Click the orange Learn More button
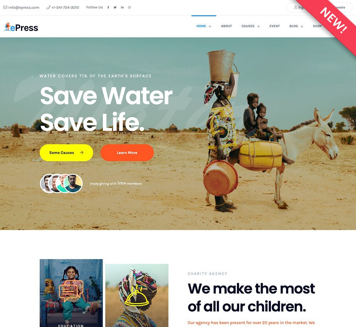Image resolution: width=356 pixels, height=327 pixels. (127, 153)
